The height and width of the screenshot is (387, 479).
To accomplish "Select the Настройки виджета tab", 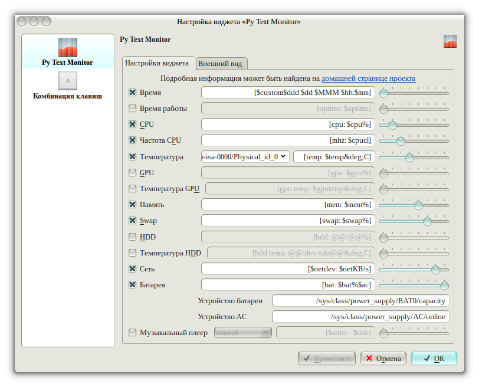I will point(157,63).
